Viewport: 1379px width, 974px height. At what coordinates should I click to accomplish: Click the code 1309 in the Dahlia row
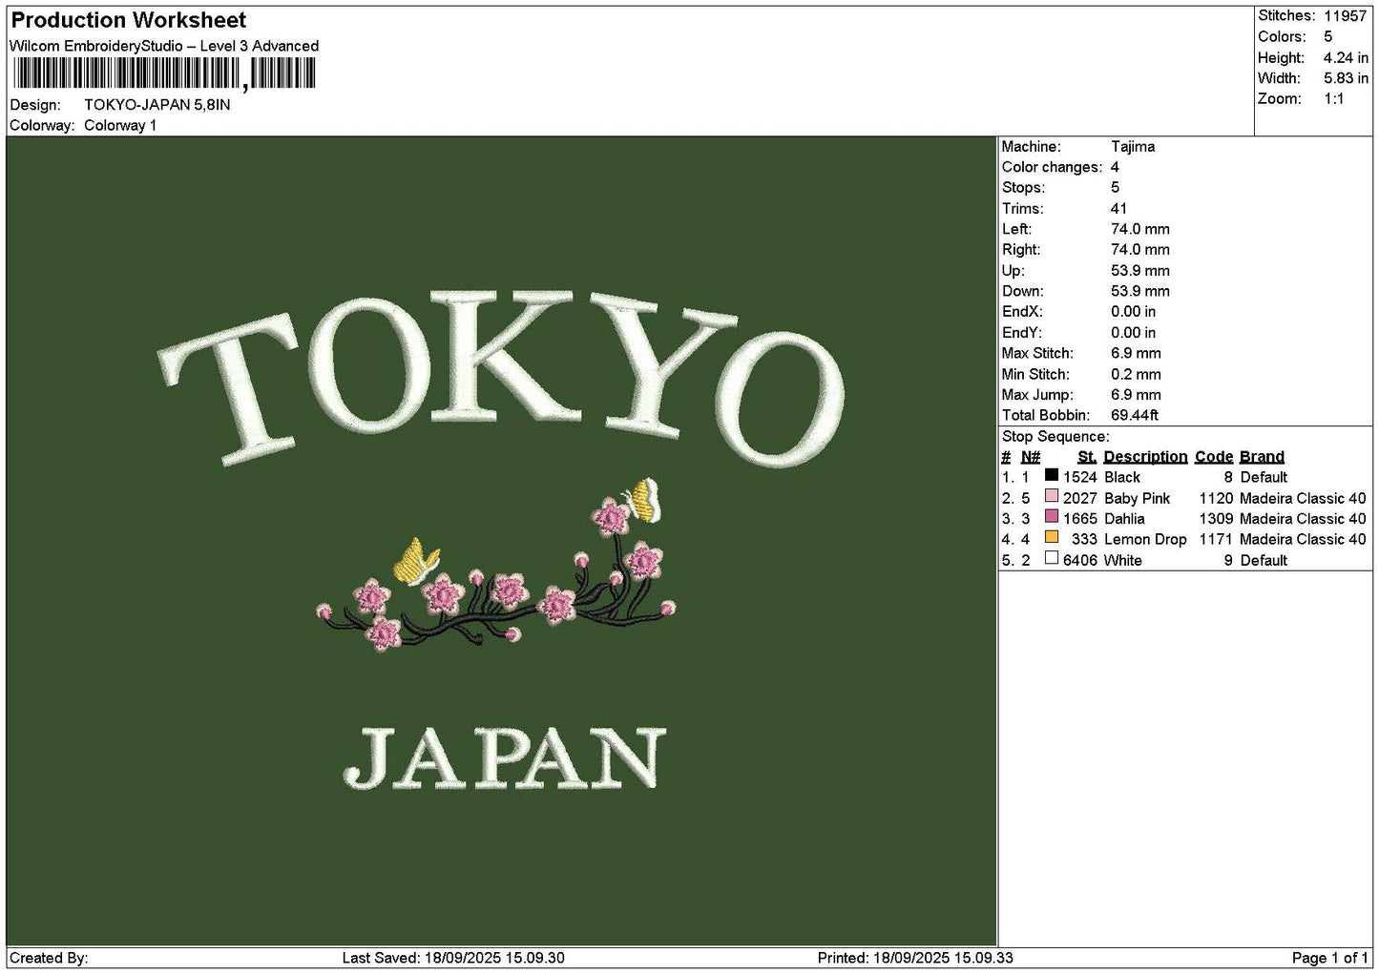coord(1217,519)
